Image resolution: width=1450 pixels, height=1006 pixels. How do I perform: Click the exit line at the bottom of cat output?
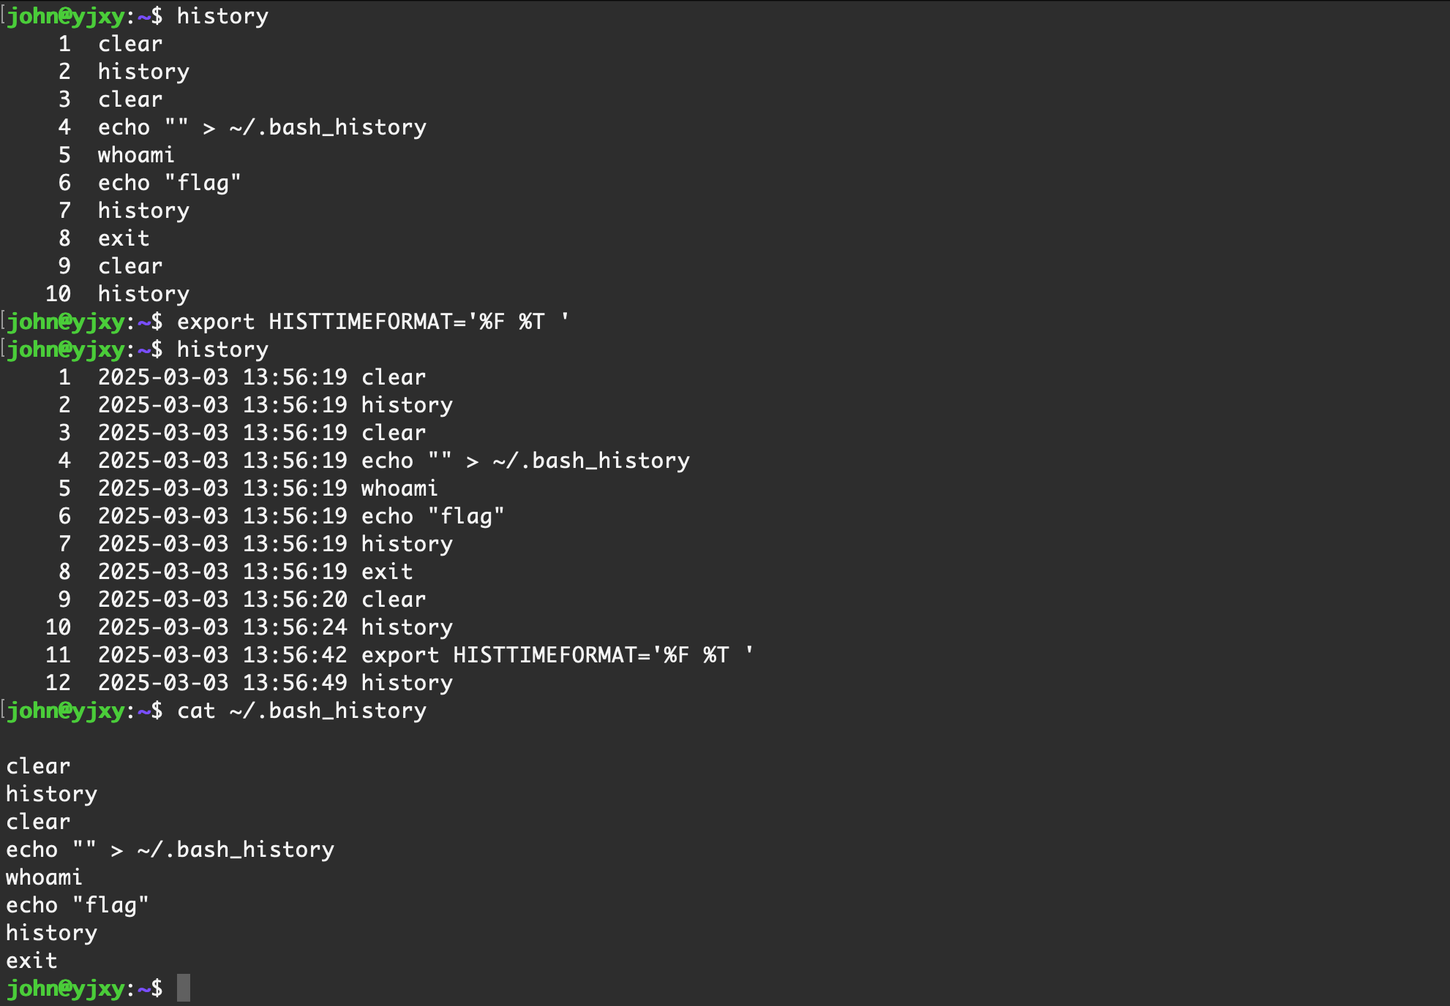(x=31, y=961)
